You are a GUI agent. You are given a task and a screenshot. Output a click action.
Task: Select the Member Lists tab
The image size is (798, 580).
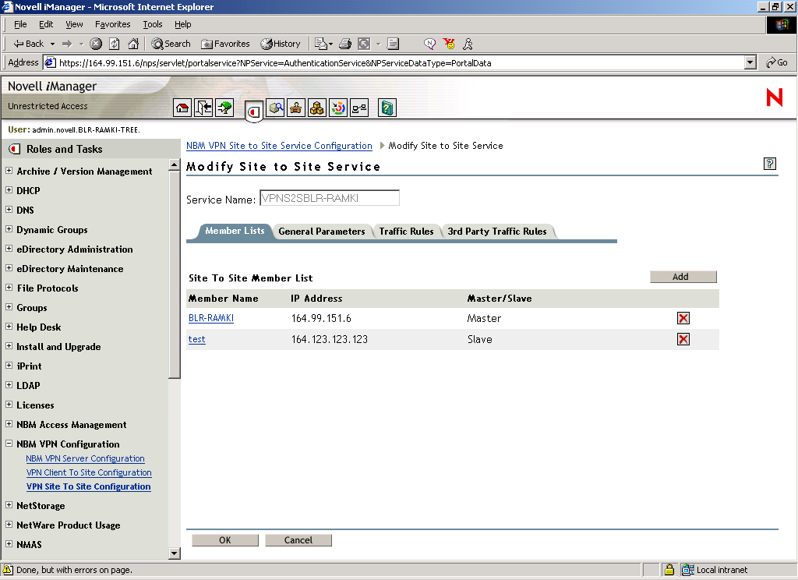tap(235, 231)
